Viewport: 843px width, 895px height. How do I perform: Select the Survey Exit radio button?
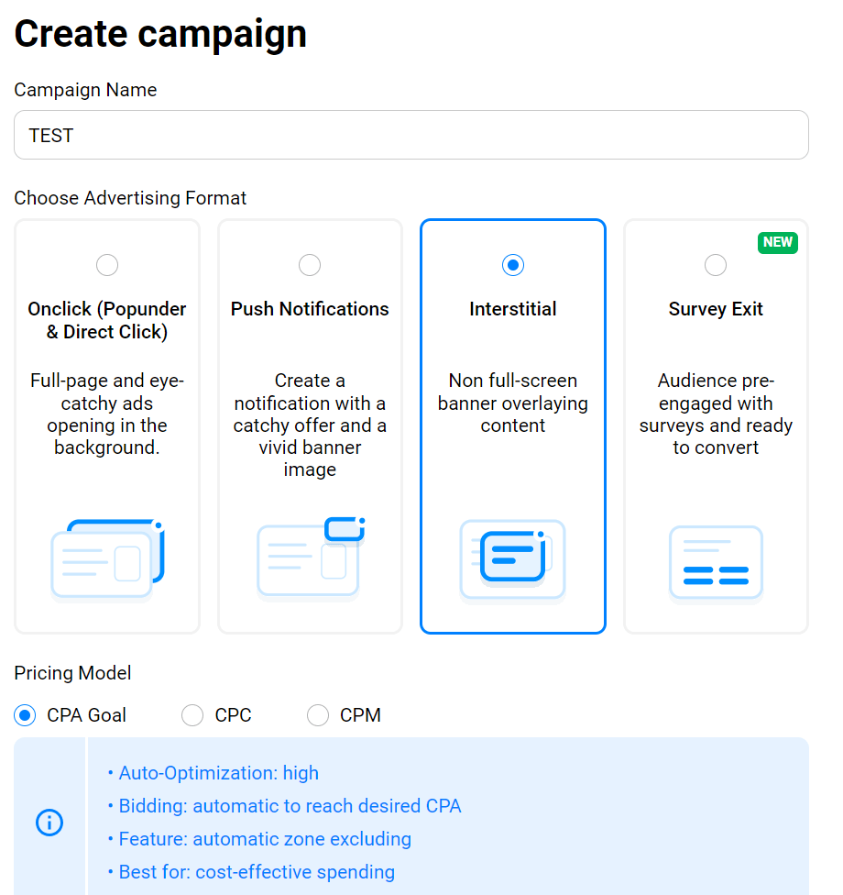pyautogui.click(x=716, y=265)
